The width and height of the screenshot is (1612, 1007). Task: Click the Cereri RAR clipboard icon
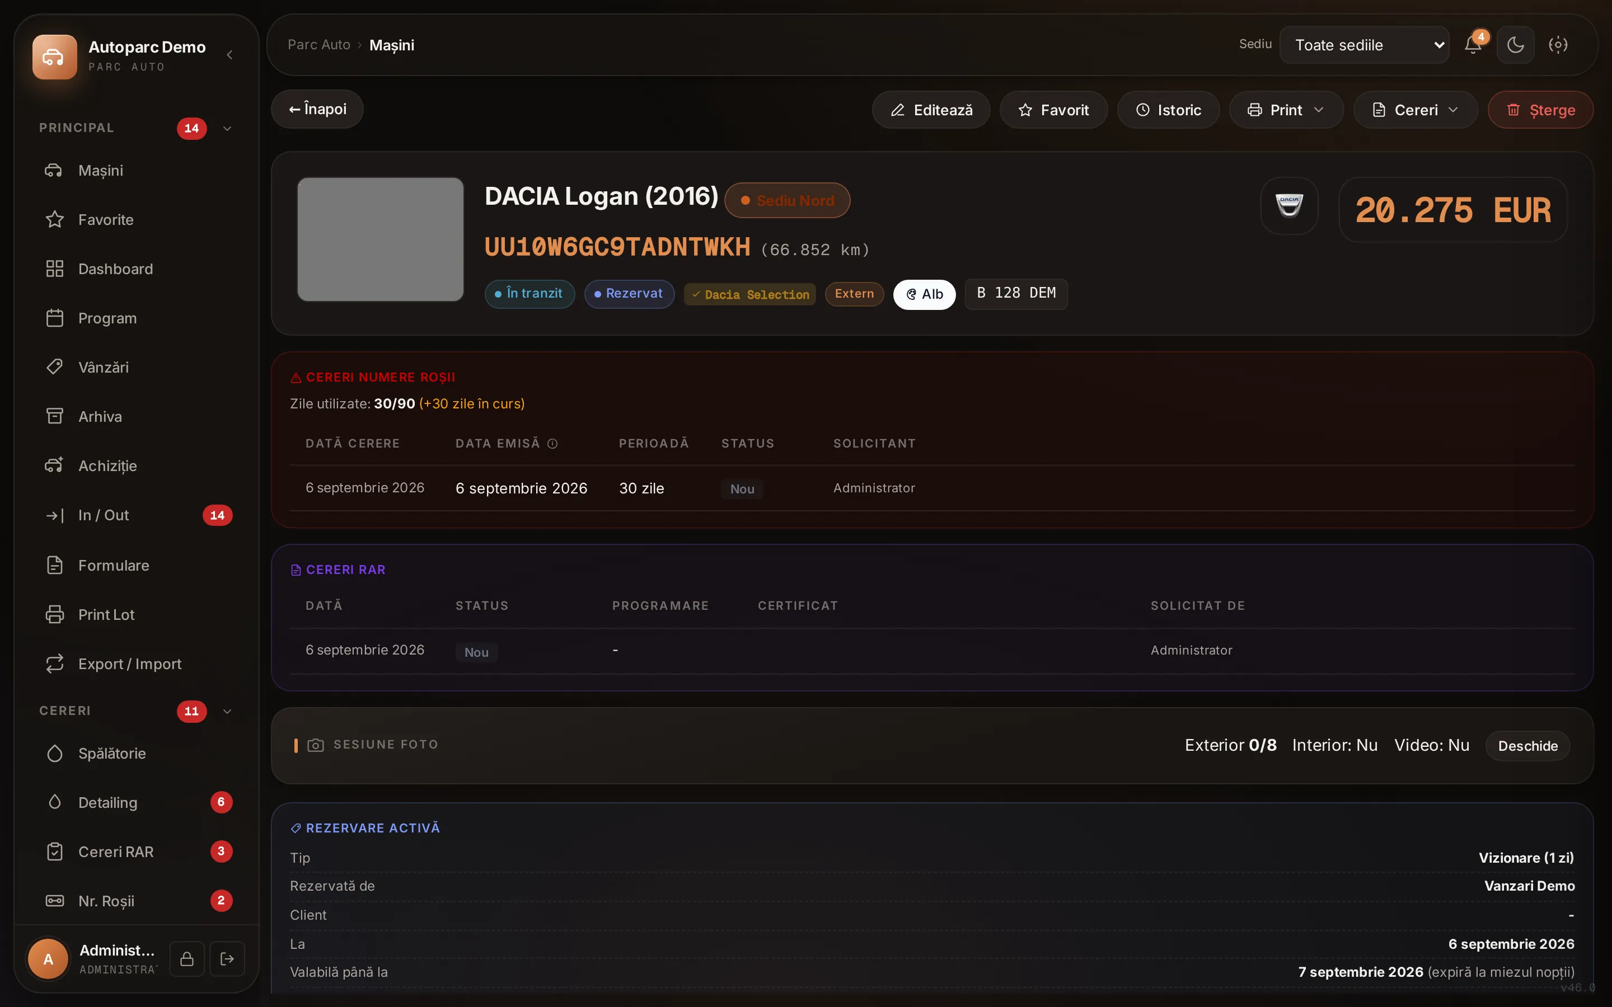pyautogui.click(x=55, y=852)
